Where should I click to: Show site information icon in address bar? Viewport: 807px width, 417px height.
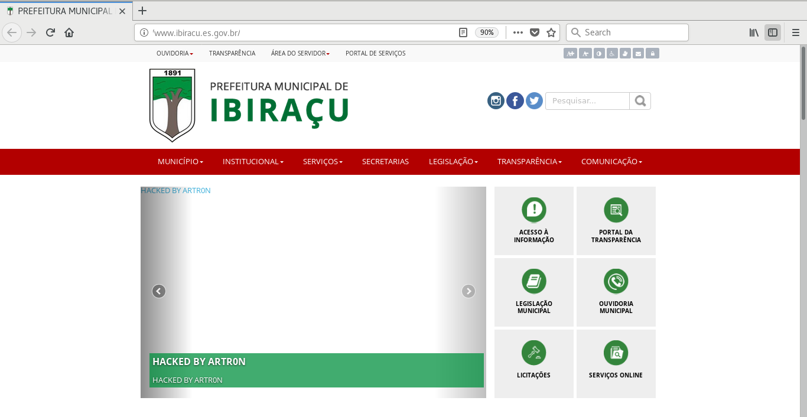pyautogui.click(x=144, y=32)
